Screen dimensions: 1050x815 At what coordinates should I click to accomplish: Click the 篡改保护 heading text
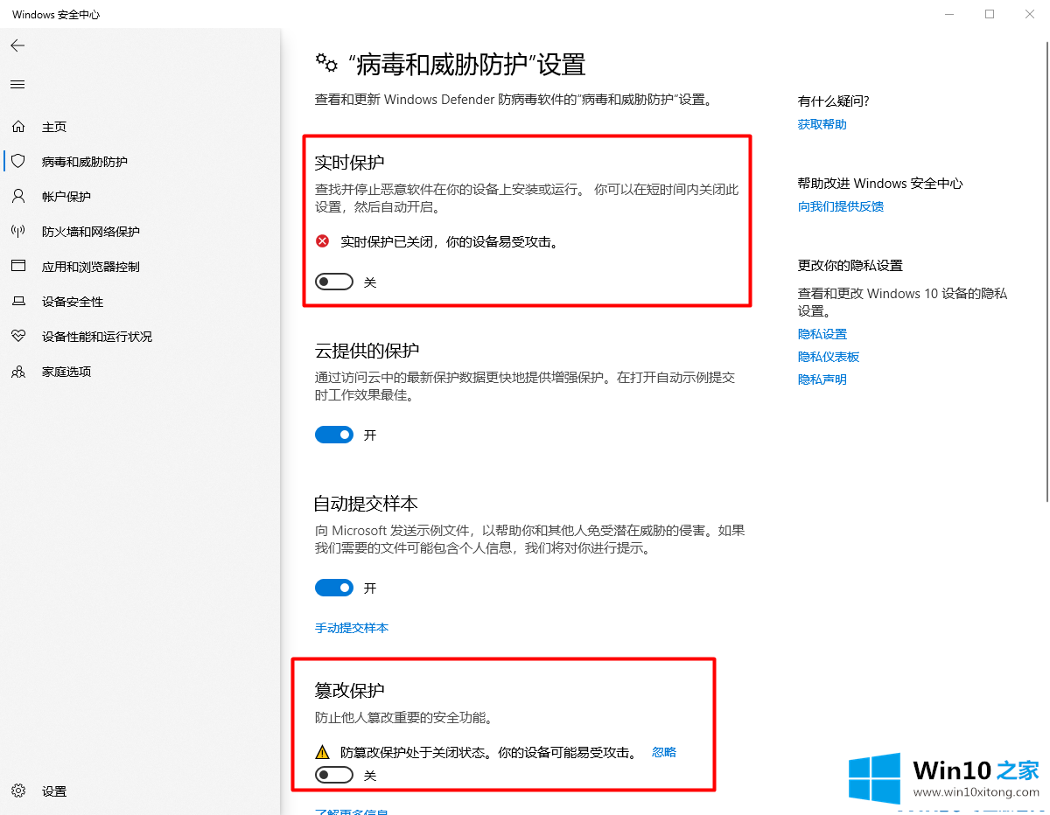tap(349, 691)
